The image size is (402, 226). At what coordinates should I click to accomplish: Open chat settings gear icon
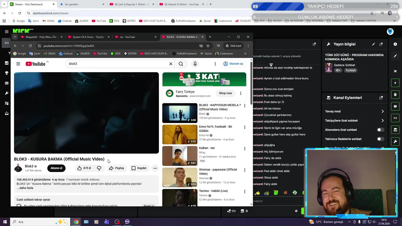[x=296, y=211]
